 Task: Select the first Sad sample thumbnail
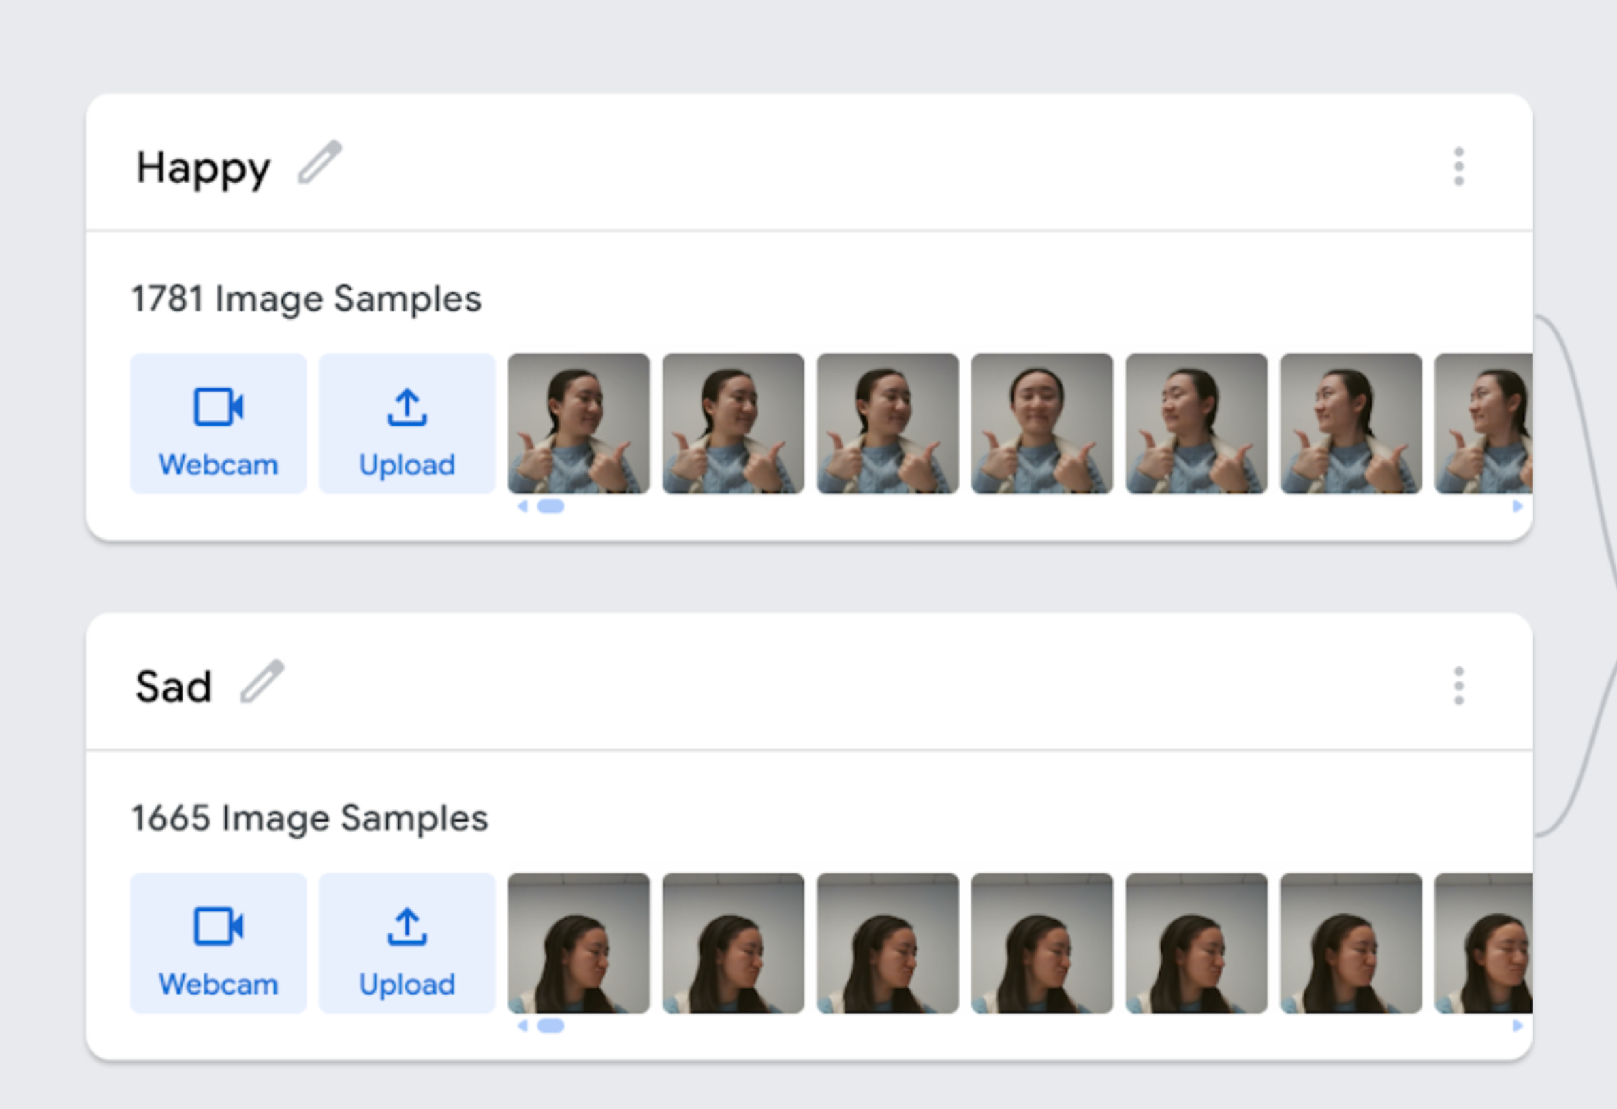click(579, 943)
